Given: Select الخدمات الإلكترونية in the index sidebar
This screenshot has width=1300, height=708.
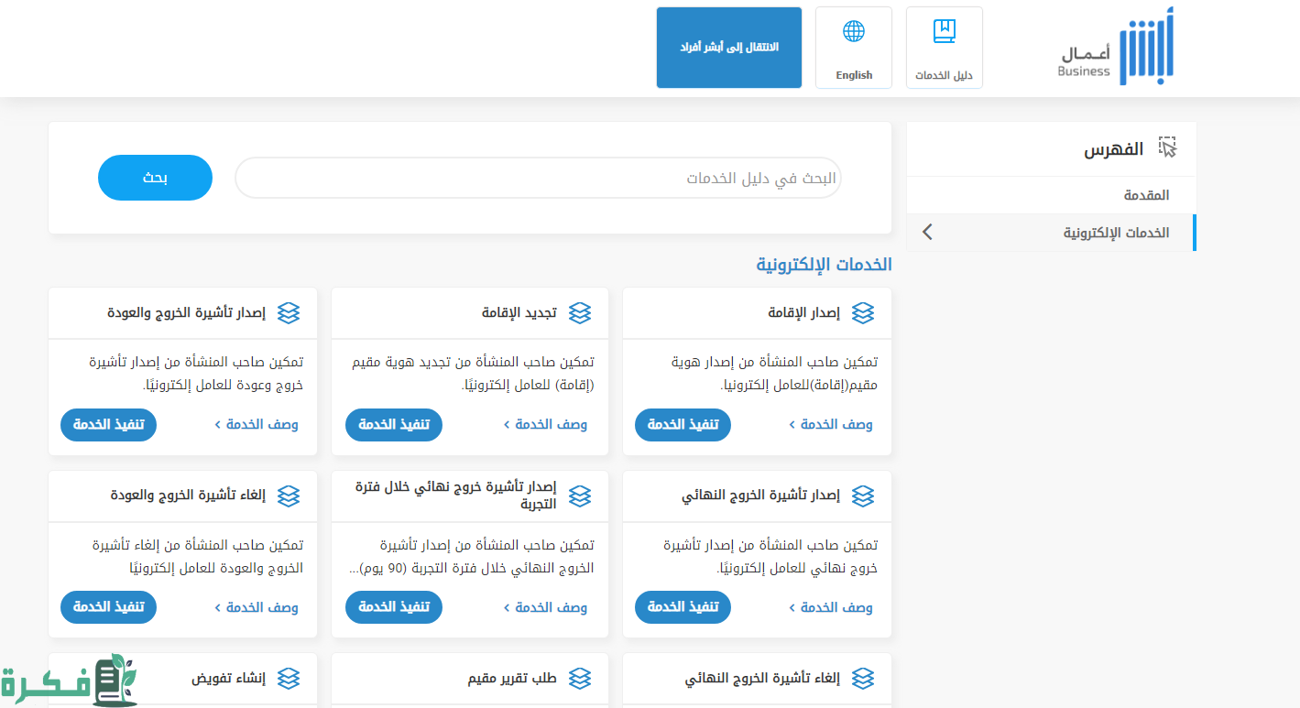Looking at the screenshot, I should [1051, 233].
